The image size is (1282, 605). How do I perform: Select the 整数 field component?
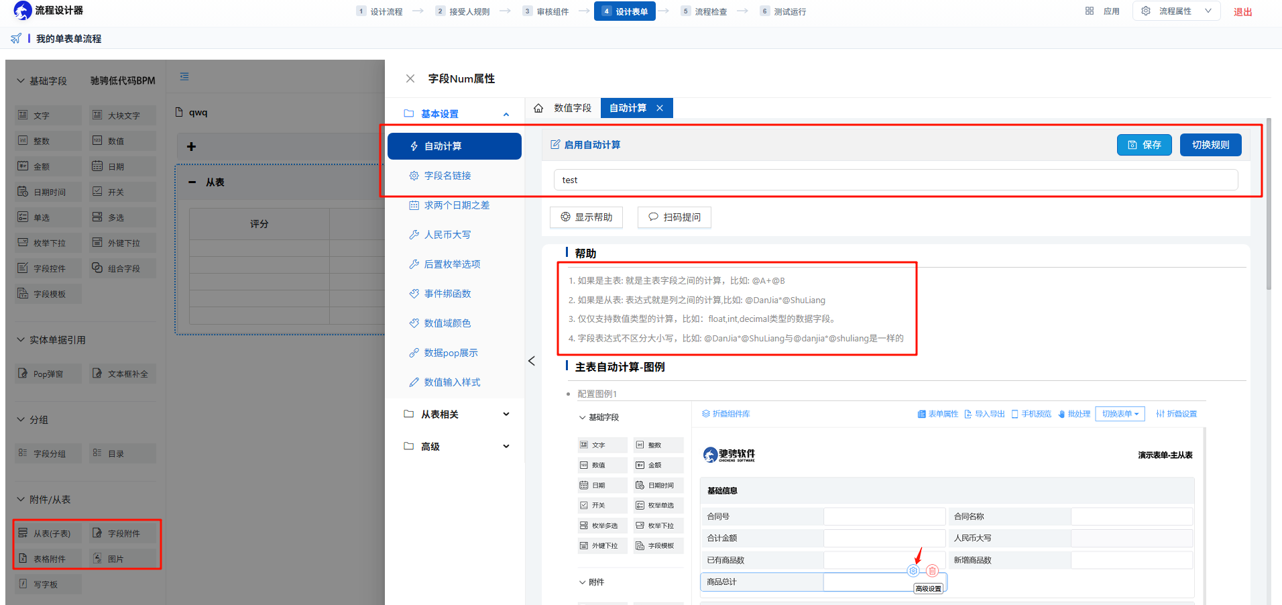coord(48,141)
